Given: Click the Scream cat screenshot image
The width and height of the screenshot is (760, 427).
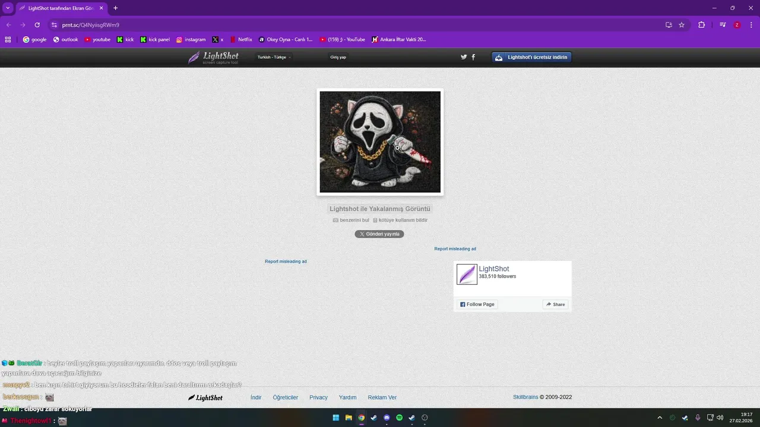Looking at the screenshot, I should (380, 142).
